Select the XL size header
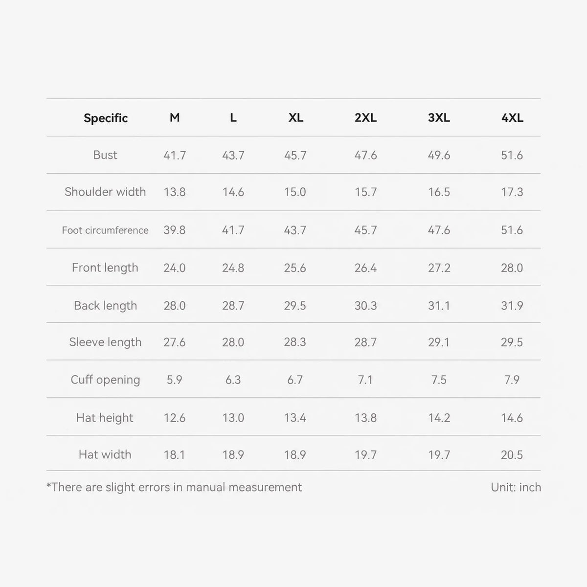 point(296,118)
